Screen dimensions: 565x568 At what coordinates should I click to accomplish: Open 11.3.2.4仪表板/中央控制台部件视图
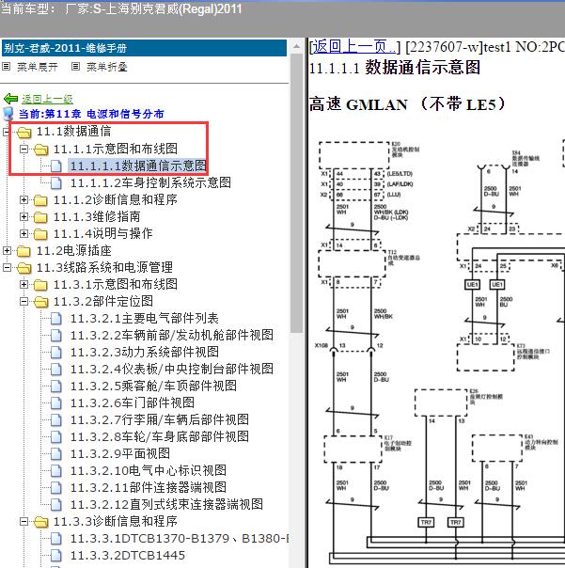[x=172, y=370]
